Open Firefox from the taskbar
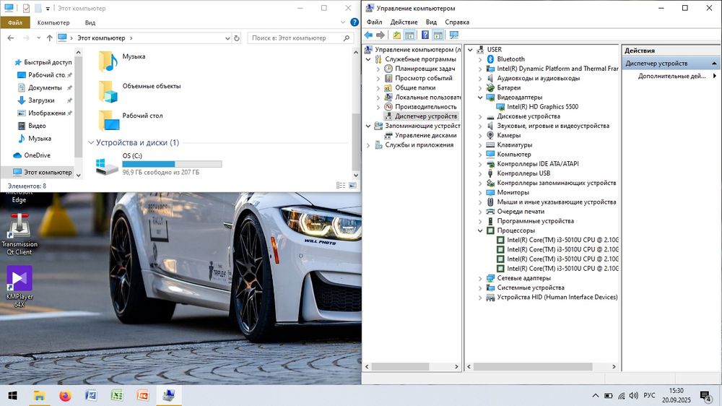This screenshot has width=722, height=406. tap(66, 395)
